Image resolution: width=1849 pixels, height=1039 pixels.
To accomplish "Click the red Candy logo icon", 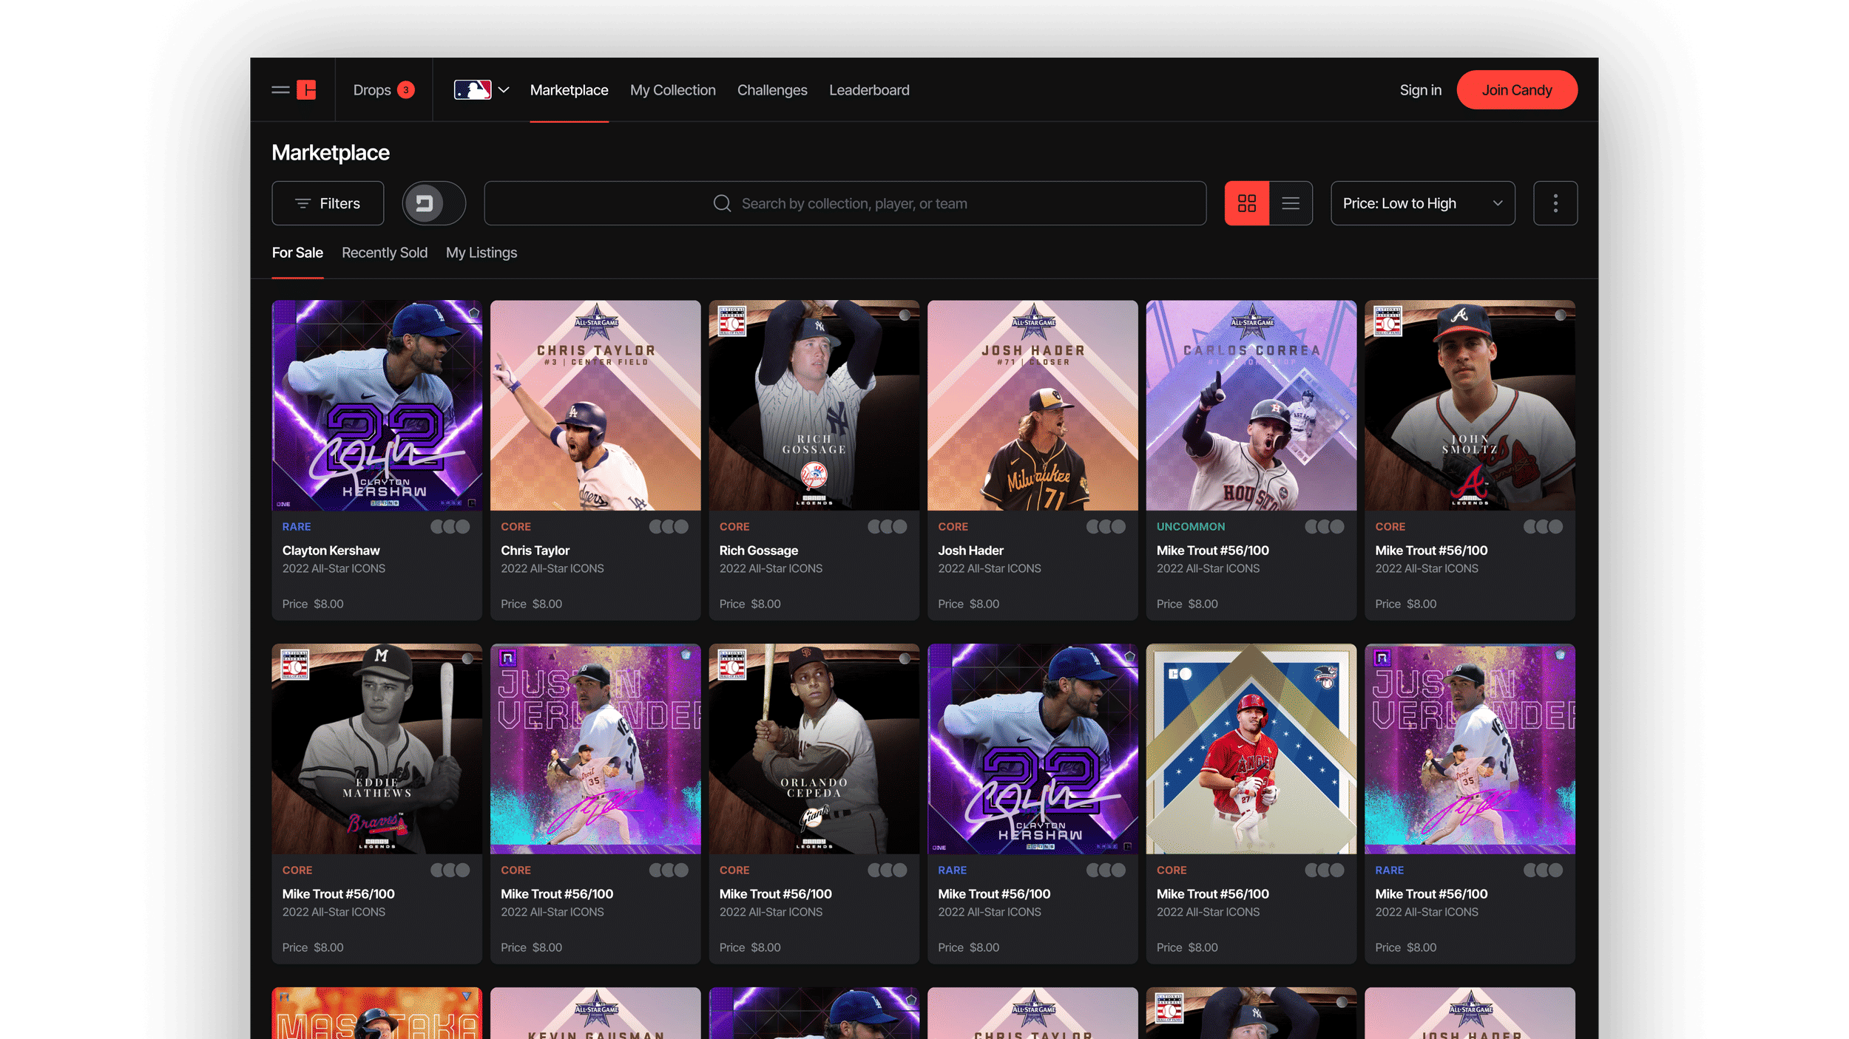I will (306, 90).
